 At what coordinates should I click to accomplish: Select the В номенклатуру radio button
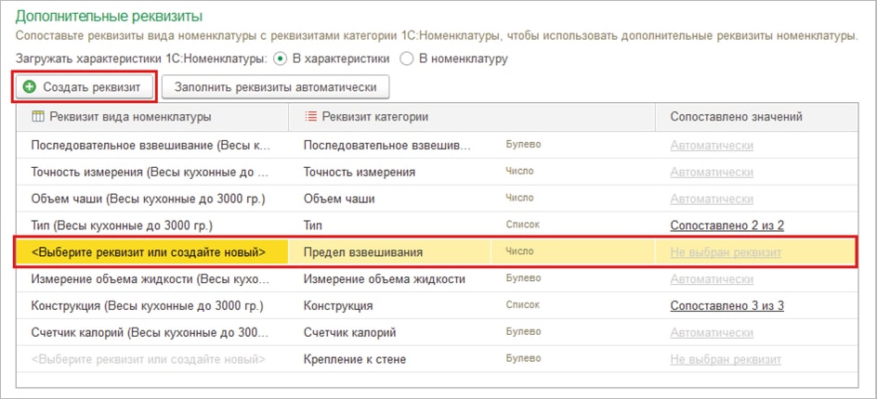406,59
